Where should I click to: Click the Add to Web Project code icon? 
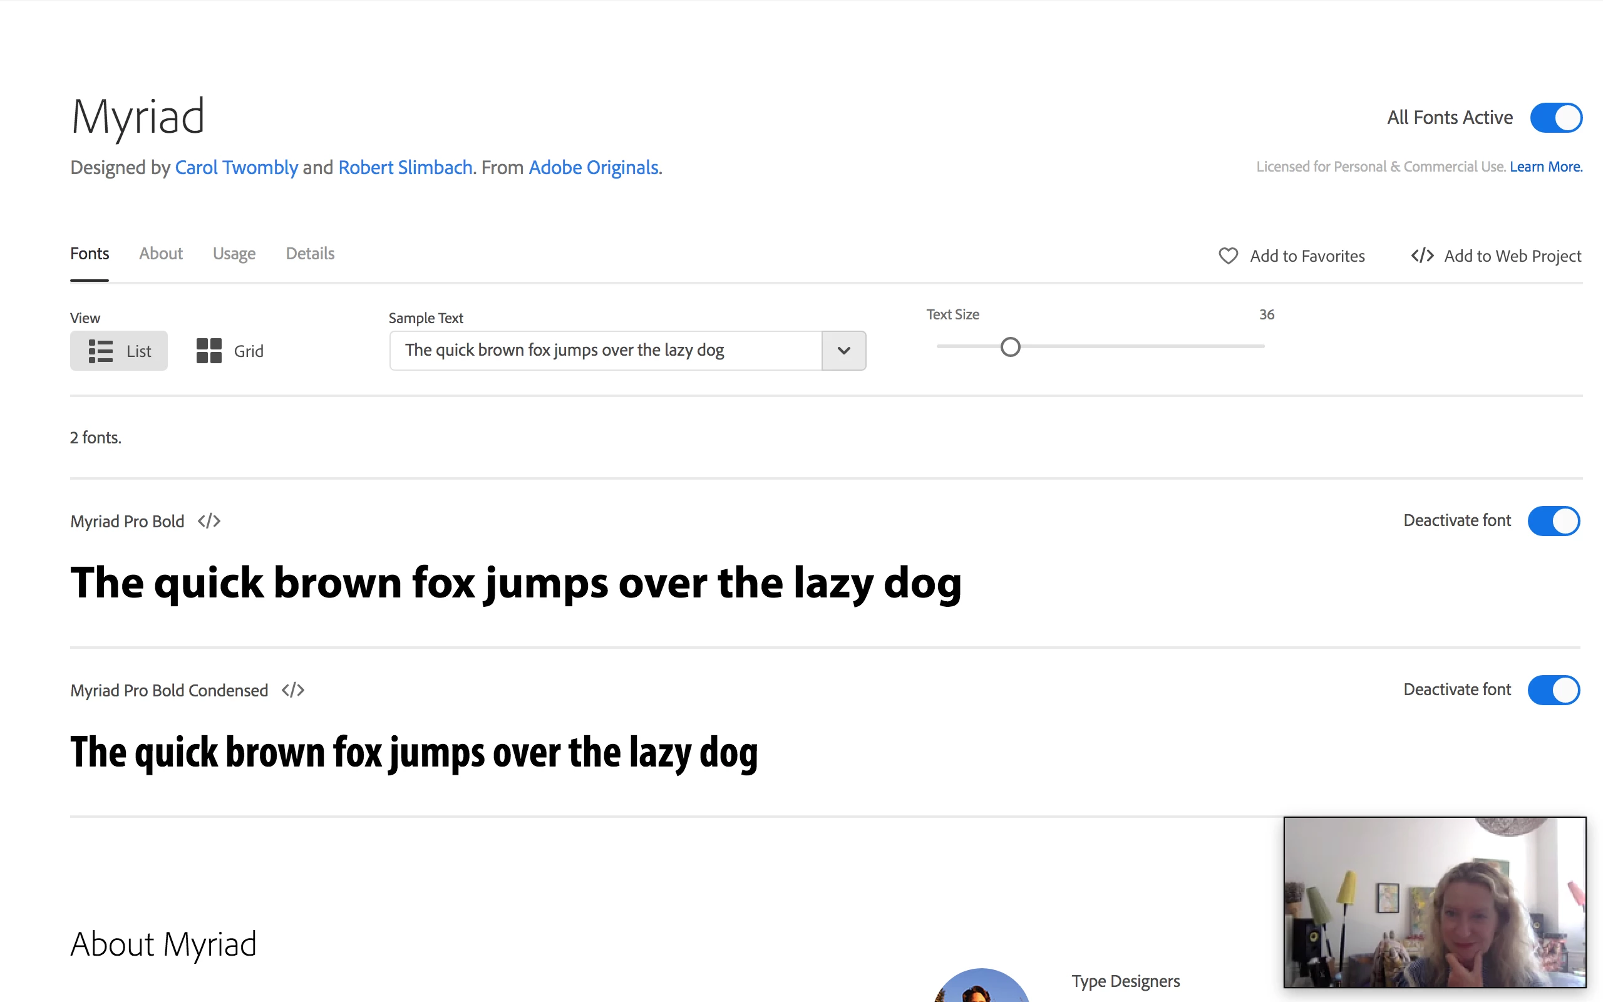coord(1421,256)
